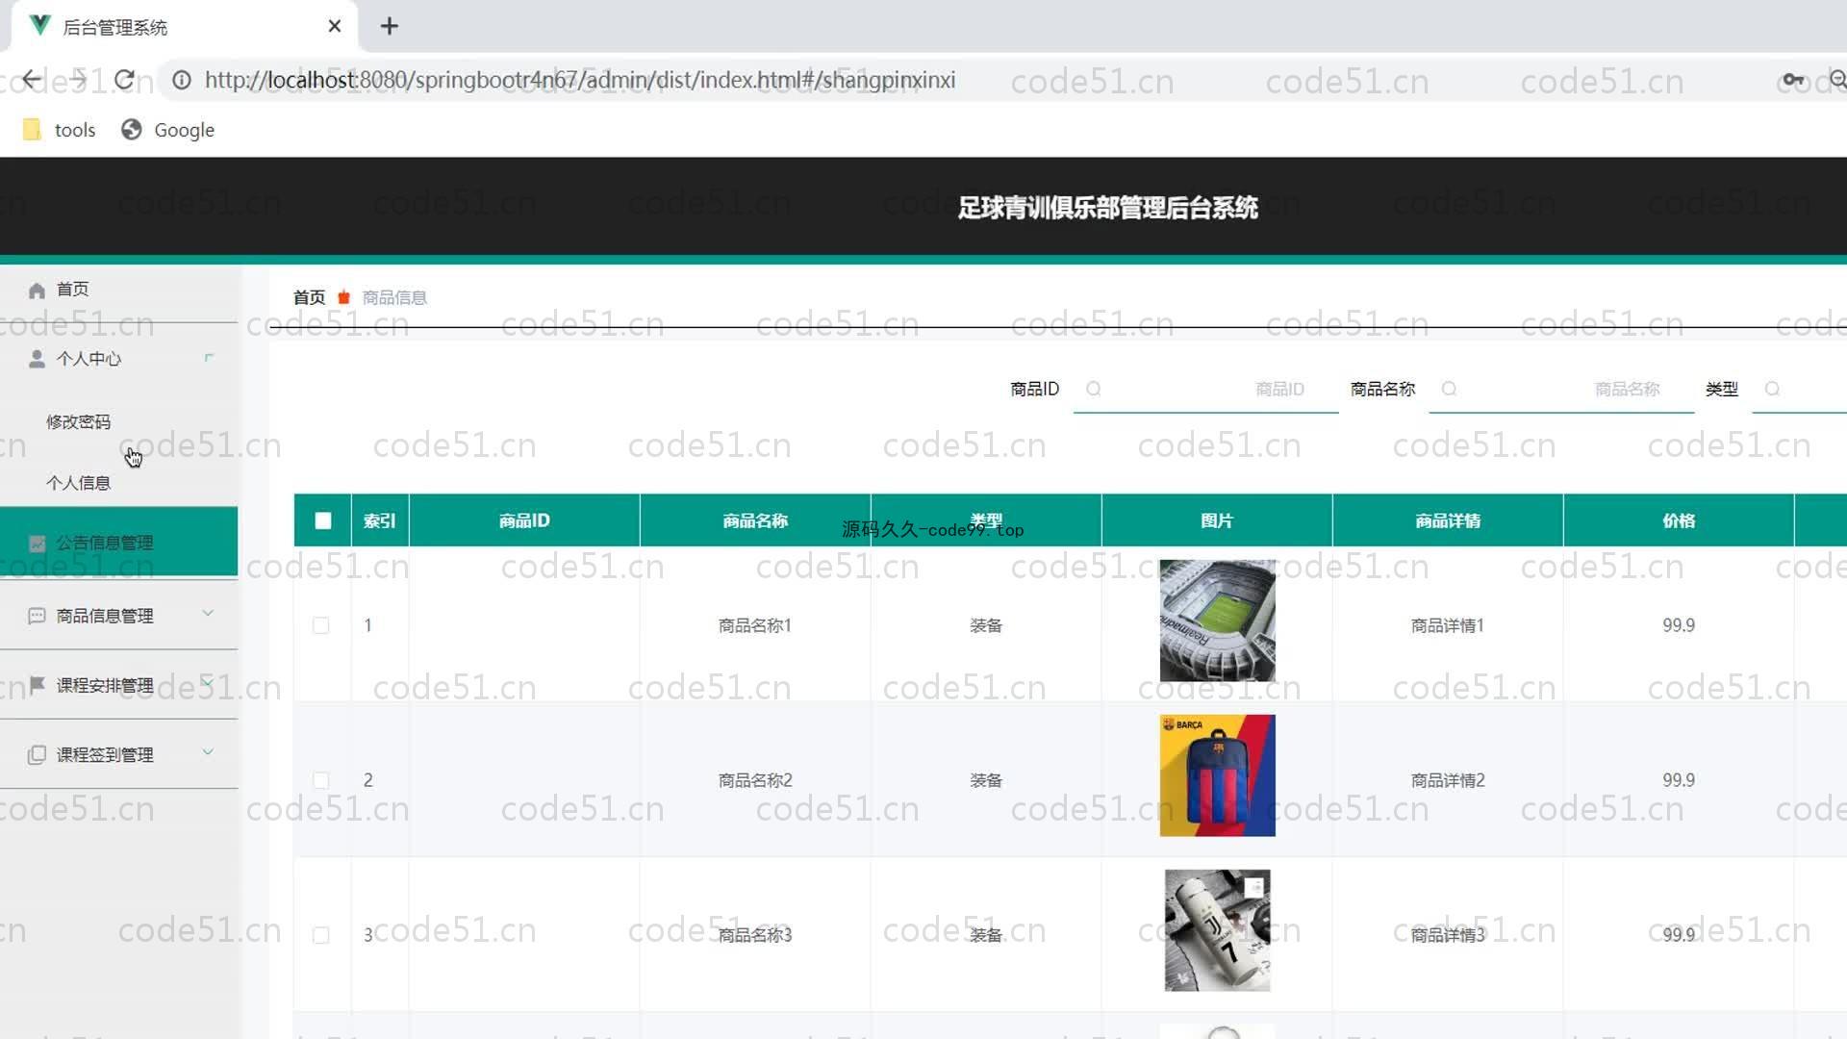Go back using browser back arrow
Screen dimensions: 1847x1039
point(32,80)
